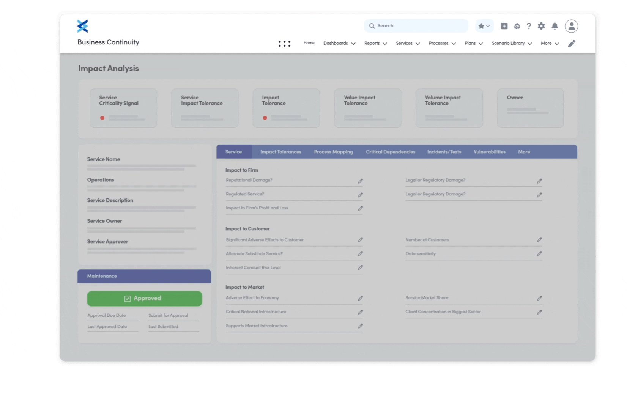The height and width of the screenshot is (395, 627).
Task: Click the Service Approver label
Action: click(107, 242)
